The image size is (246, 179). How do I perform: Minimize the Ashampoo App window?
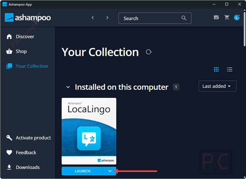pos(214,4)
